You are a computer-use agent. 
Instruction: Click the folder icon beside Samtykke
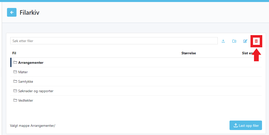pos(15,81)
